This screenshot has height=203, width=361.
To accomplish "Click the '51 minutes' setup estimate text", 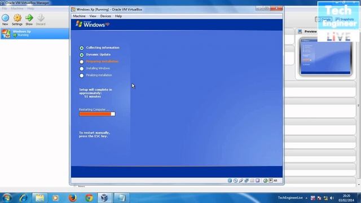I will pyautogui.click(x=93, y=96).
